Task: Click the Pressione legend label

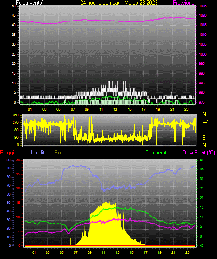Action: tap(183, 3)
